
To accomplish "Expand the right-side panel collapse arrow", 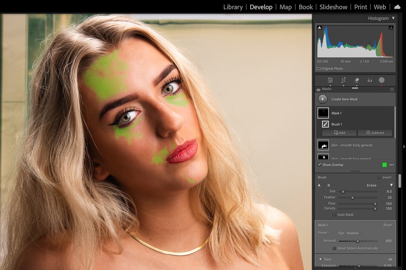I will point(404,146).
